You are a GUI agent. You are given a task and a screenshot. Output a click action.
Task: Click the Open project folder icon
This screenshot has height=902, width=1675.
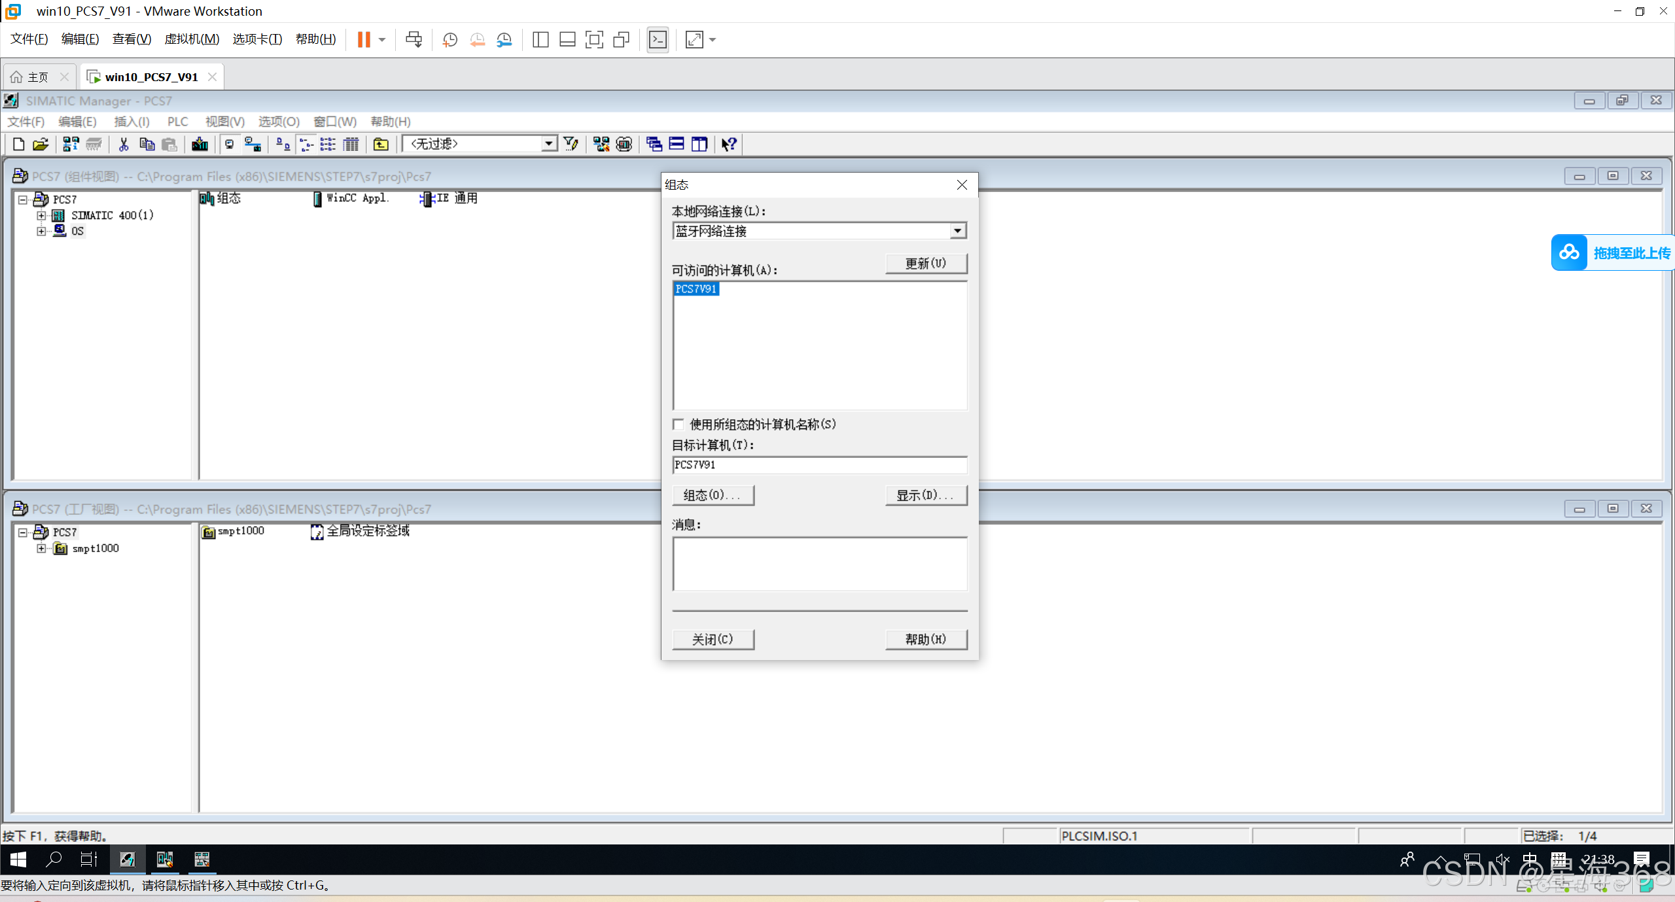click(x=41, y=144)
